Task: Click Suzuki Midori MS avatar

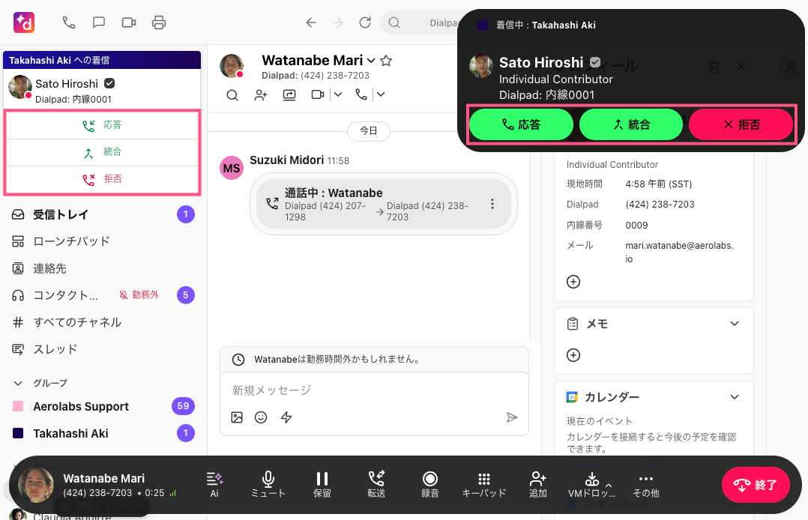Action: click(232, 168)
